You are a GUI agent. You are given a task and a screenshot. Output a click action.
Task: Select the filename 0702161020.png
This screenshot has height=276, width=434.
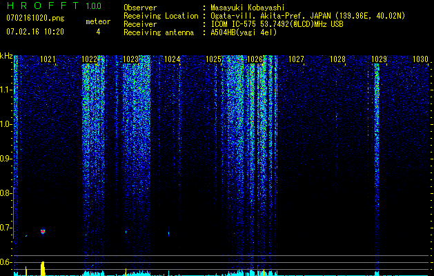(x=35, y=19)
